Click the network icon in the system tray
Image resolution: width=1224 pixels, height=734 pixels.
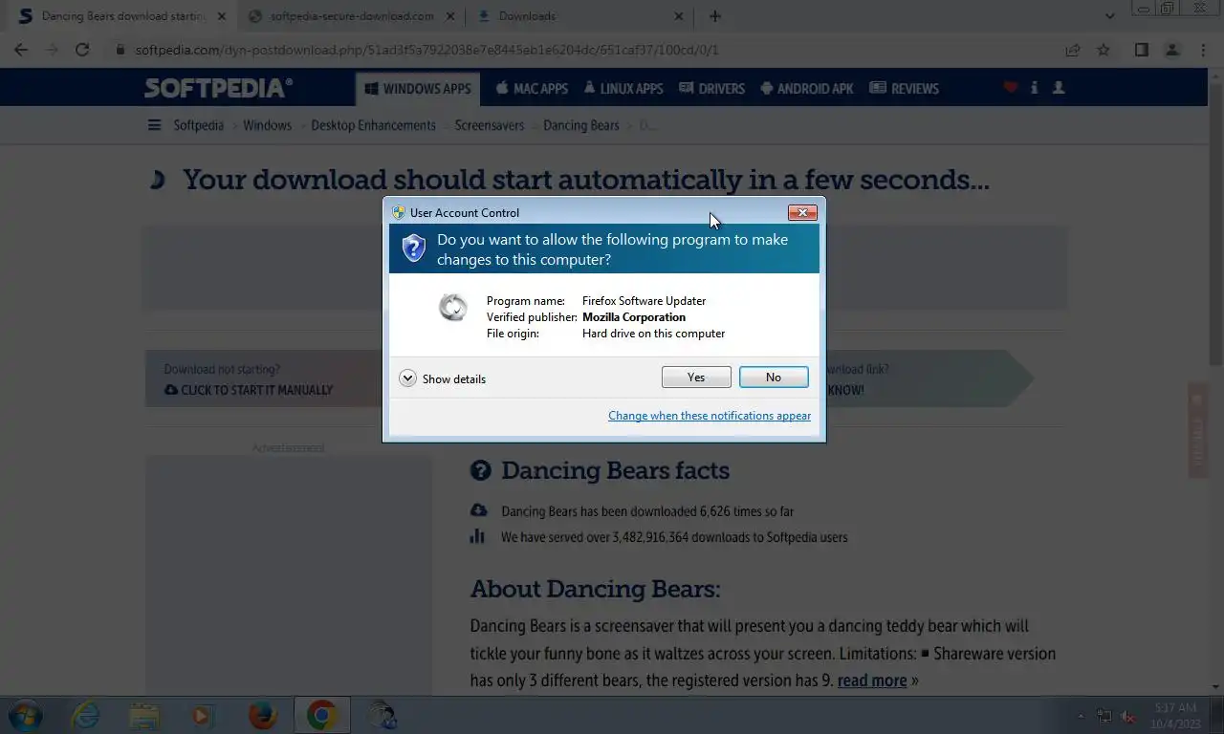point(1104,716)
